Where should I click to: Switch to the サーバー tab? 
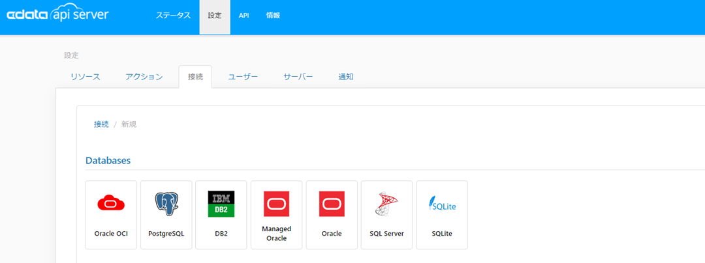[298, 77]
